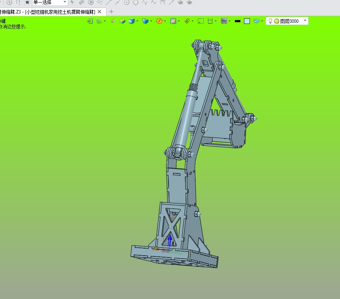
Task: Expand arrow beside monitor display icon
Action: click(x=230, y=21)
